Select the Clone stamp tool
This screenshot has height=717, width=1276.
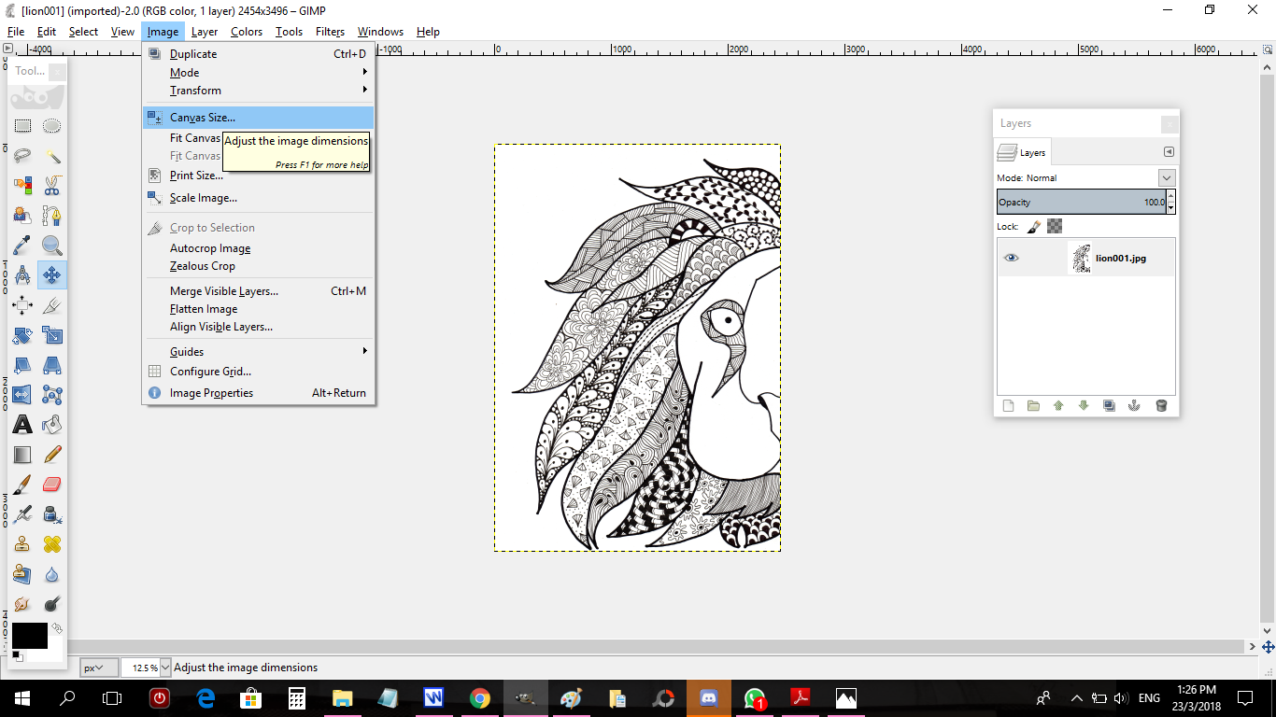click(22, 544)
